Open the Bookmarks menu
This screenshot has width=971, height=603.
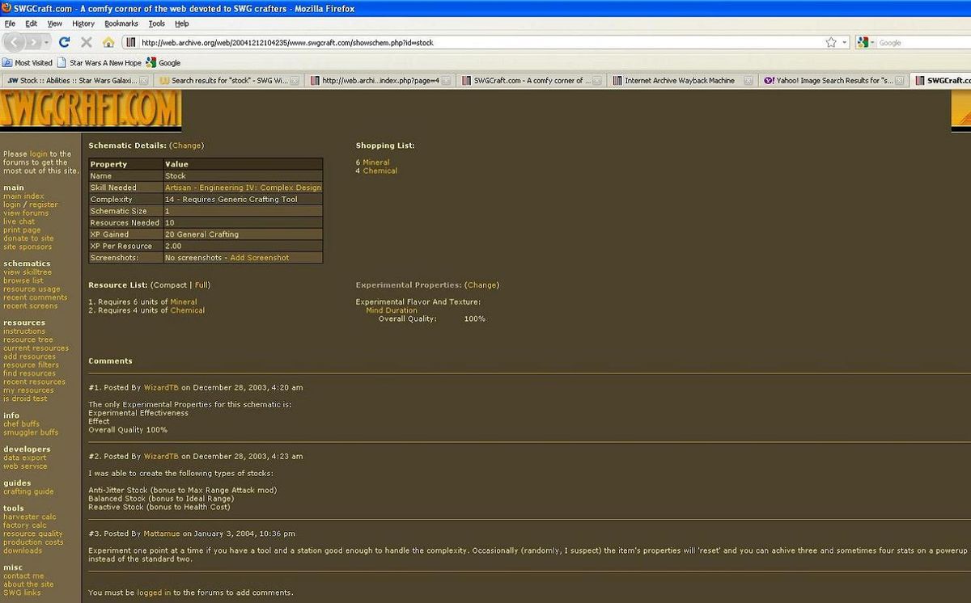coord(121,23)
